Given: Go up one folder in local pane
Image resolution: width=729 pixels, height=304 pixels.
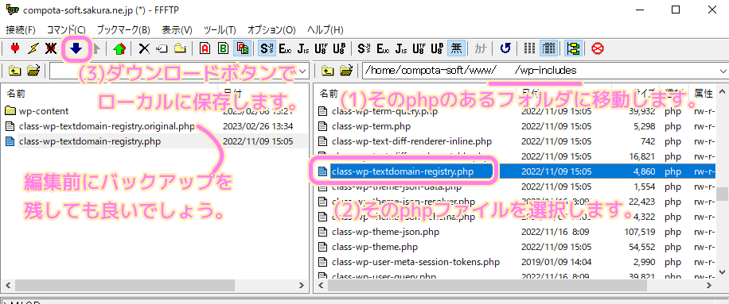Looking at the screenshot, I should click(15, 71).
